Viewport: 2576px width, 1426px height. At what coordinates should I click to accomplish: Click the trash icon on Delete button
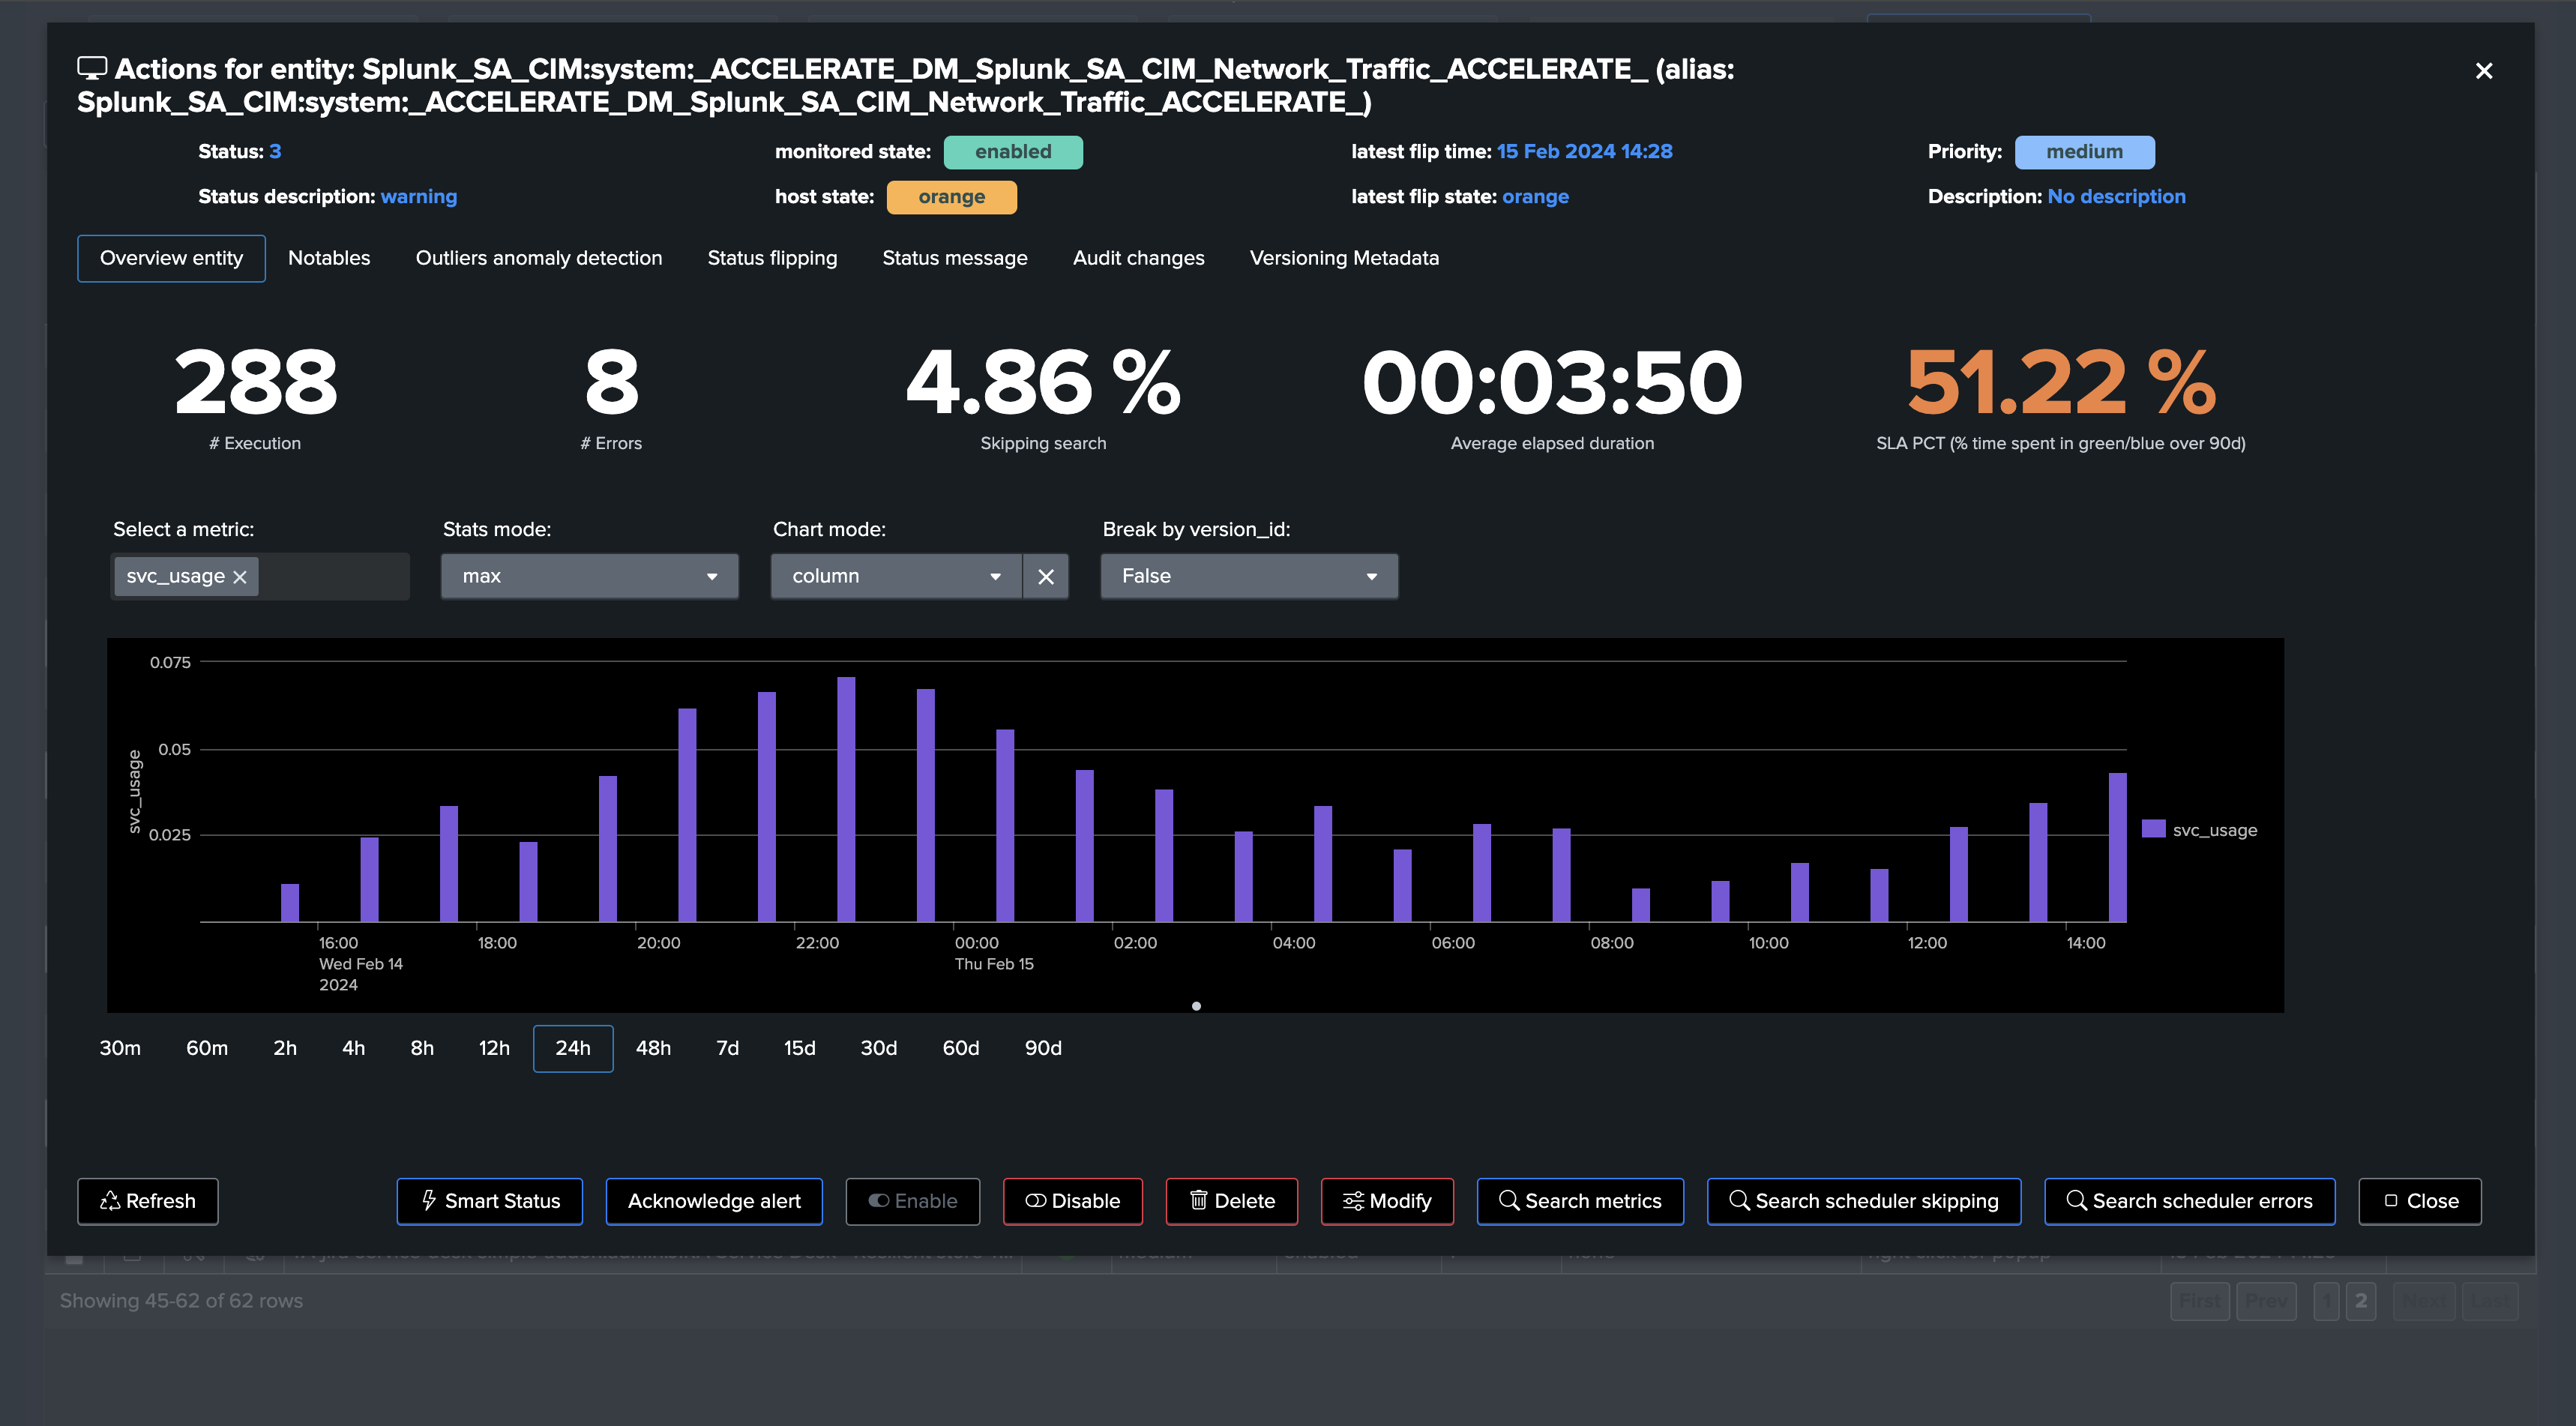tap(1198, 1201)
